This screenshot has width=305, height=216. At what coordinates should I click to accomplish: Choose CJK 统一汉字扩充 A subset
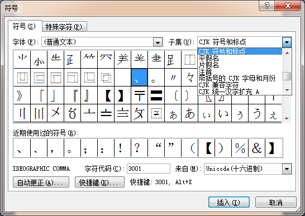240,92
